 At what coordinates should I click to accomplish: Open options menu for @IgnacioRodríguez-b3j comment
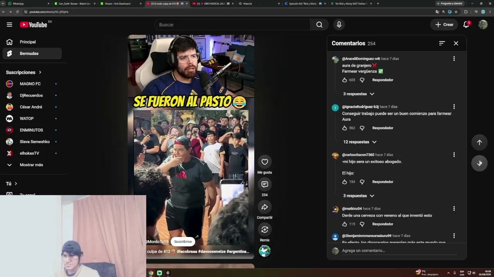pos(454,107)
